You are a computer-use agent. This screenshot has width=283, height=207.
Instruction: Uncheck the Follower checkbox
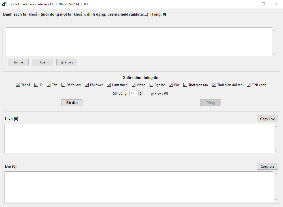(87, 85)
